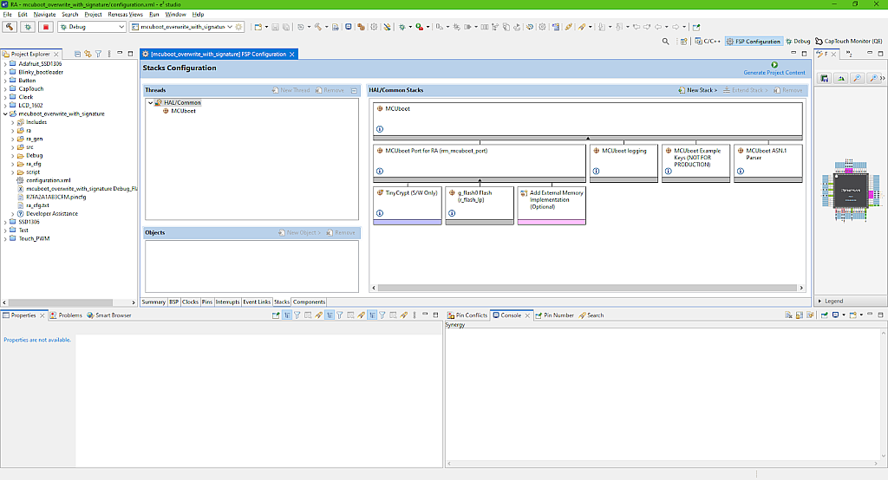Switch to the C/C++ perspective
888x480 pixels.
(708, 42)
